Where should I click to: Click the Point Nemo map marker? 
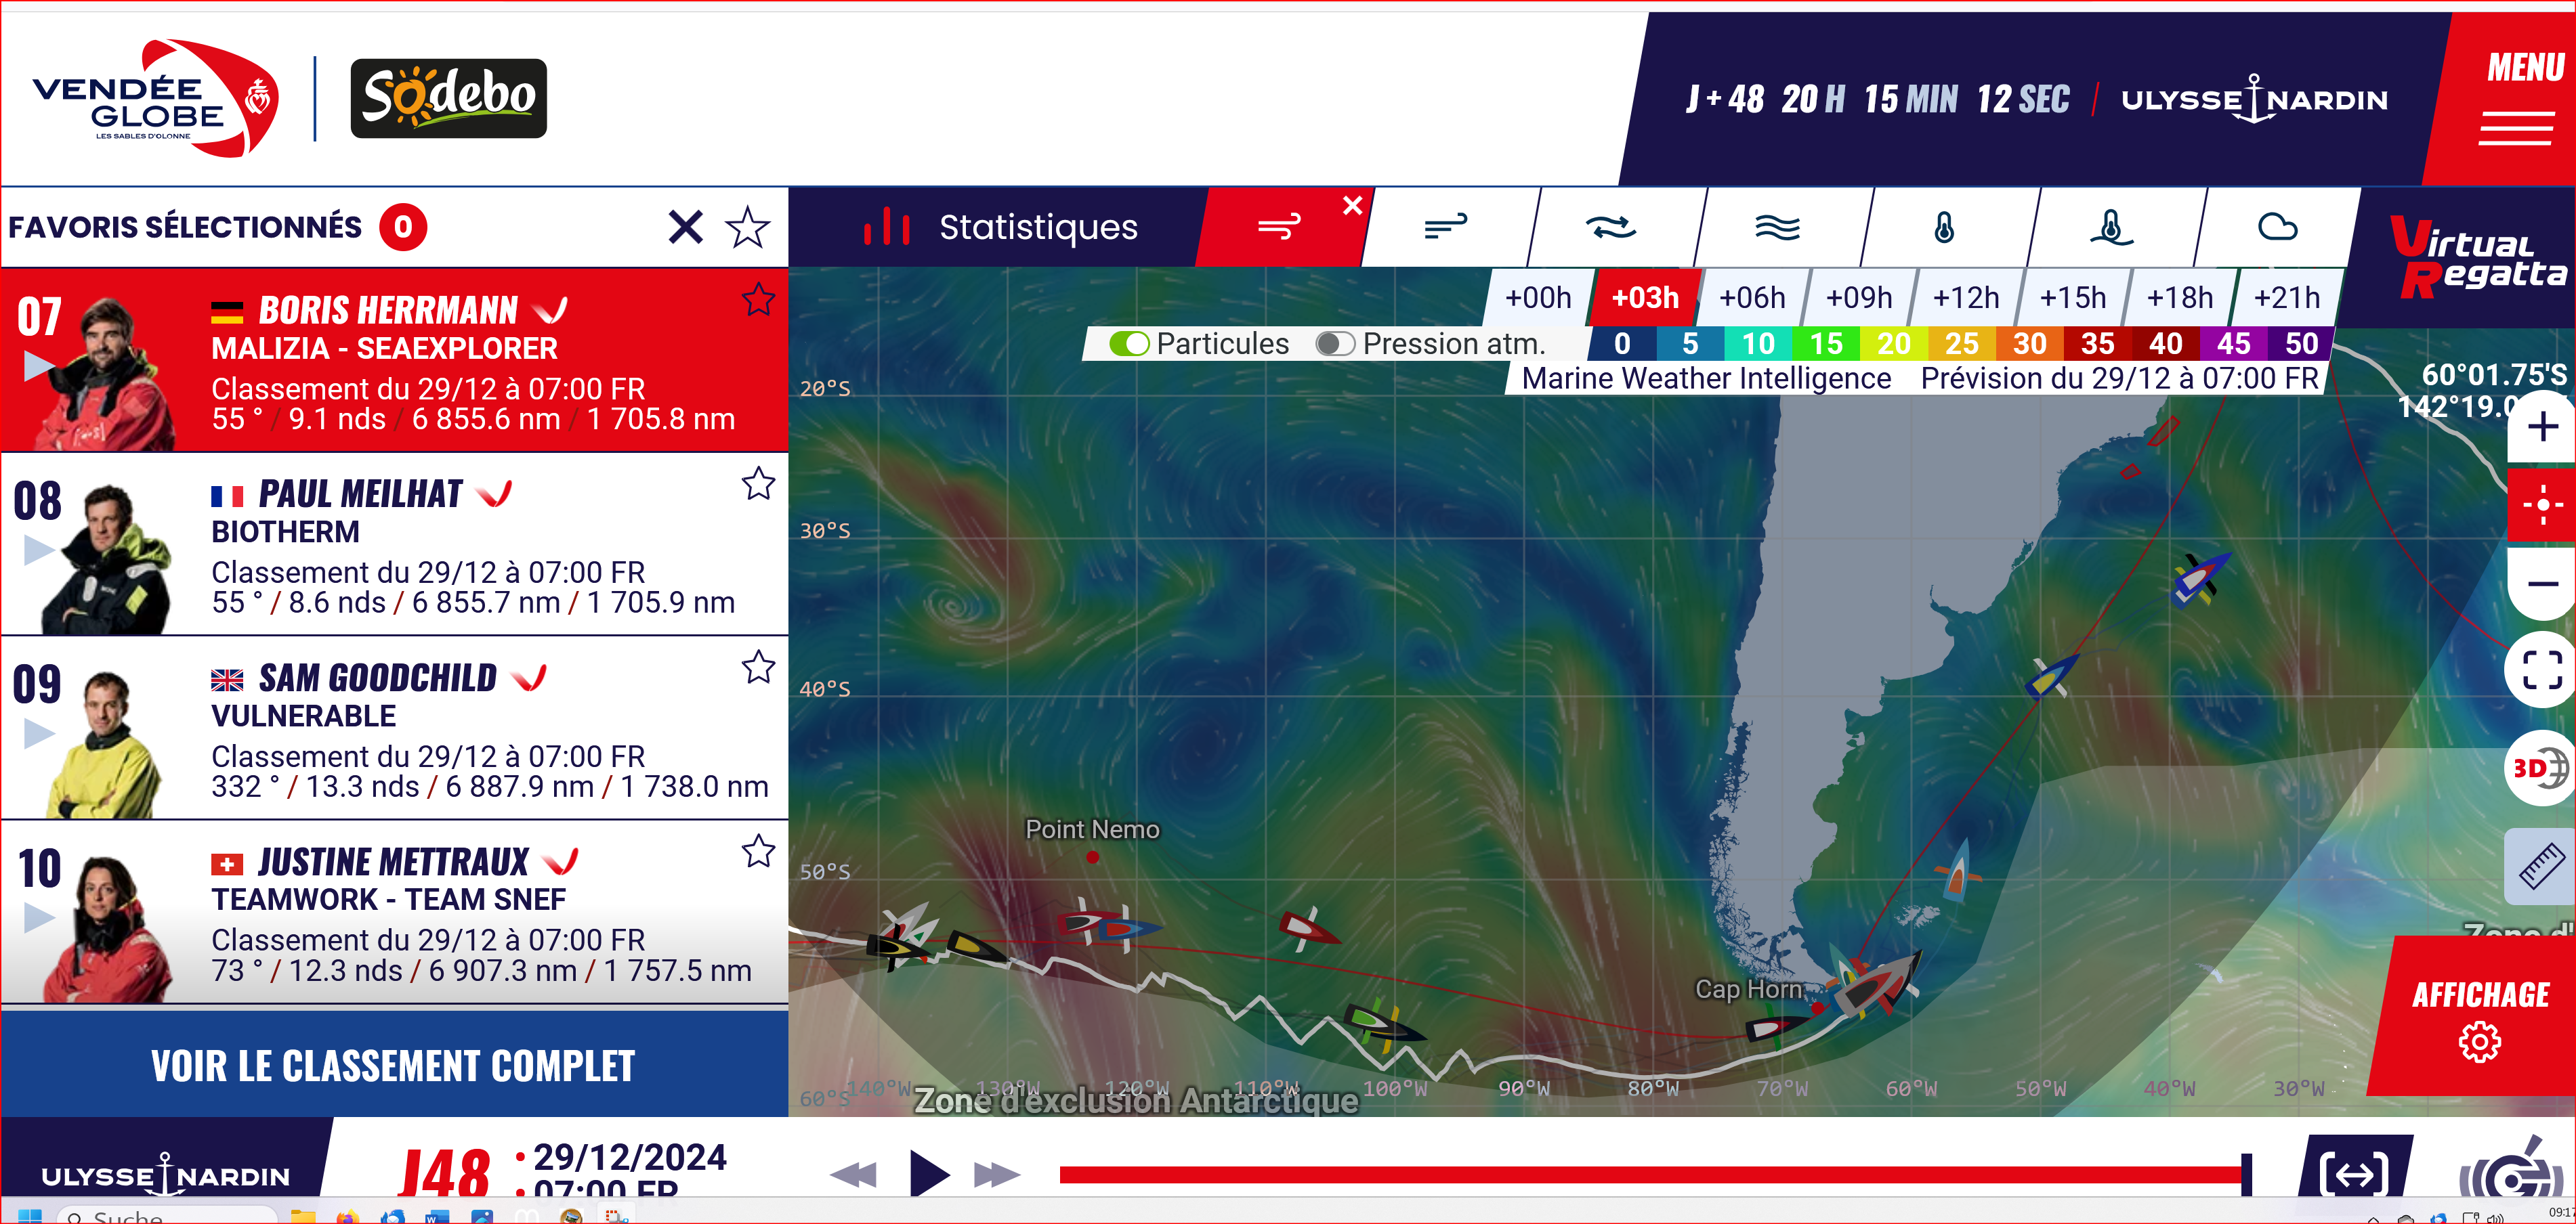pyautogui.click(x=1092, y=857)
